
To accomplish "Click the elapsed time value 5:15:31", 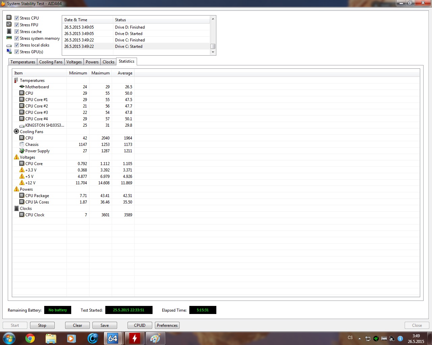I will click(x=203, y=310).
